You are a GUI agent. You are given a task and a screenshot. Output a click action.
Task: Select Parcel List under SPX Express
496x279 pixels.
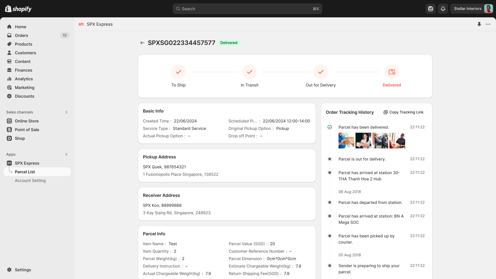pos(25,171)
